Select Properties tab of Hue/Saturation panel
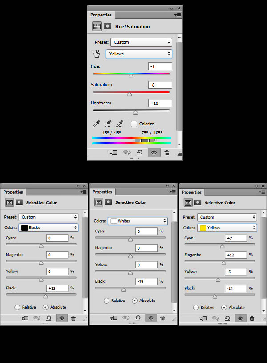 101,15
